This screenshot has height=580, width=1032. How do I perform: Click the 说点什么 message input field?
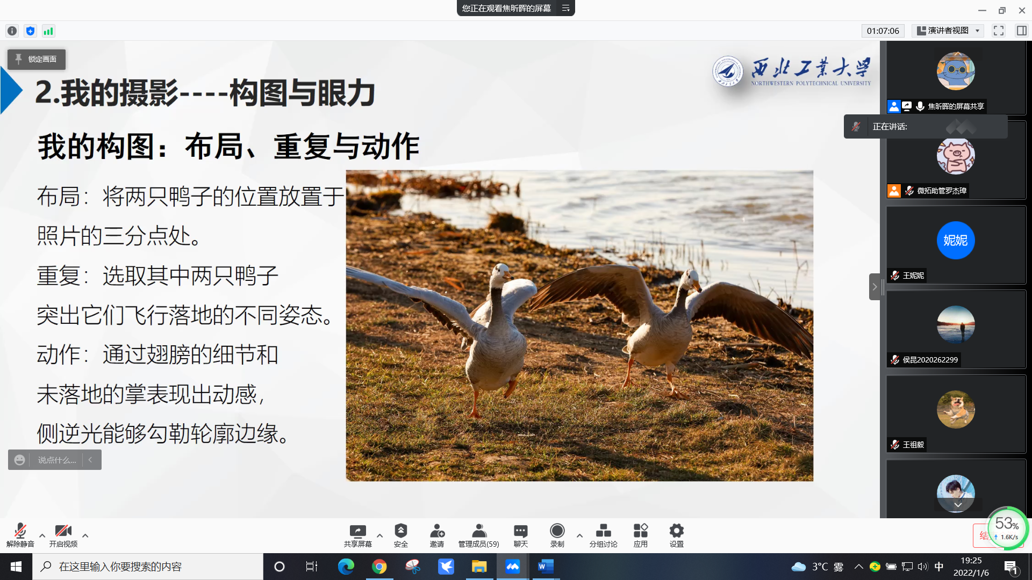[56, 460]
